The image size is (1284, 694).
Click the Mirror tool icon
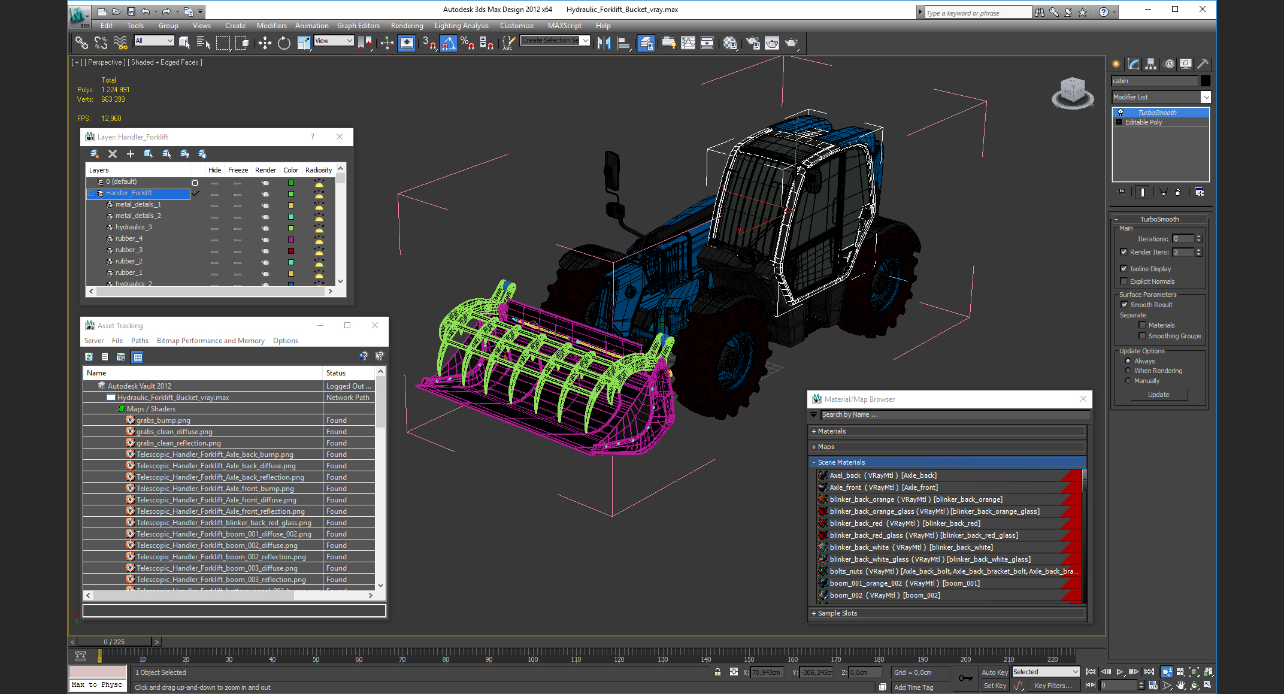(604, 43)
